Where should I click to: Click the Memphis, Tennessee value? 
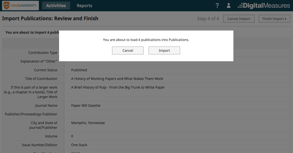(x=88, y=123)
